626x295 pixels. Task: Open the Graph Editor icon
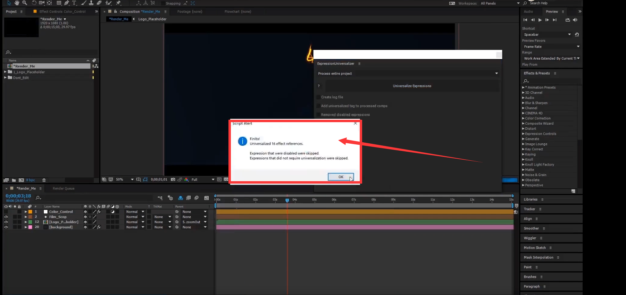point(207,198)
